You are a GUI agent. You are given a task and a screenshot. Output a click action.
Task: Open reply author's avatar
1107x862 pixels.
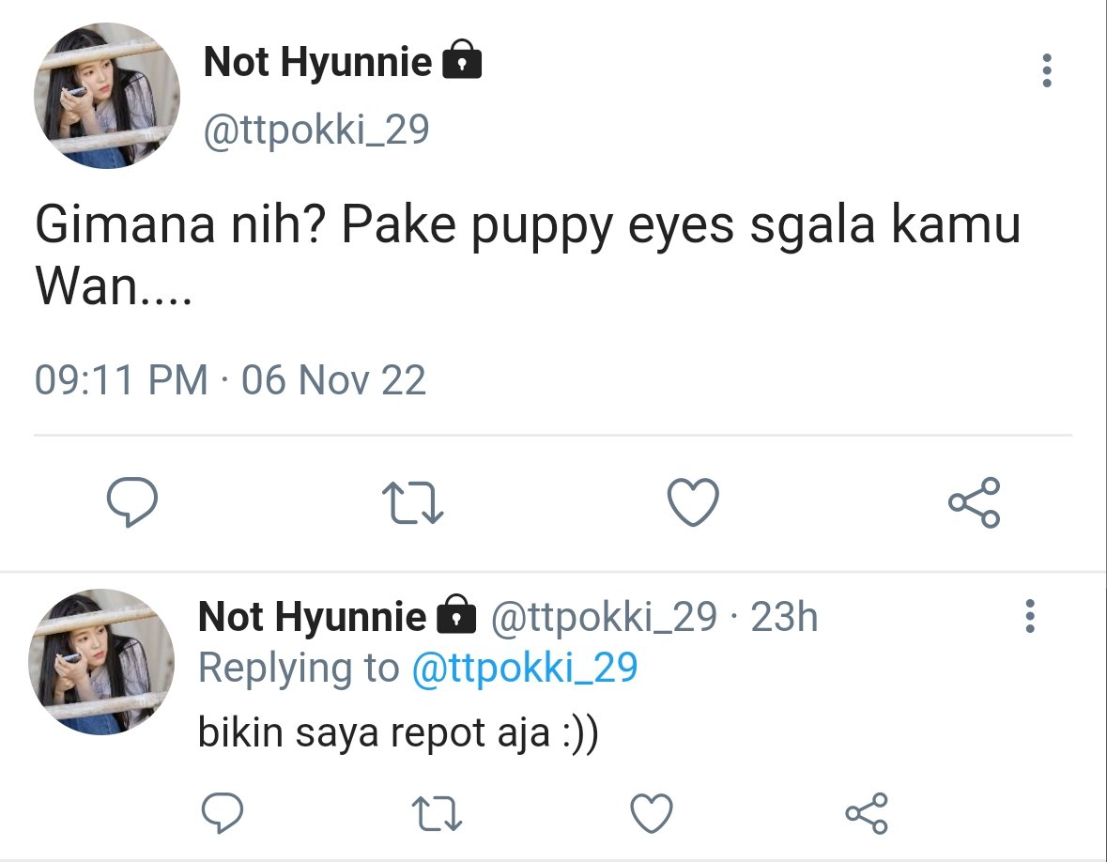click(101, 661)
